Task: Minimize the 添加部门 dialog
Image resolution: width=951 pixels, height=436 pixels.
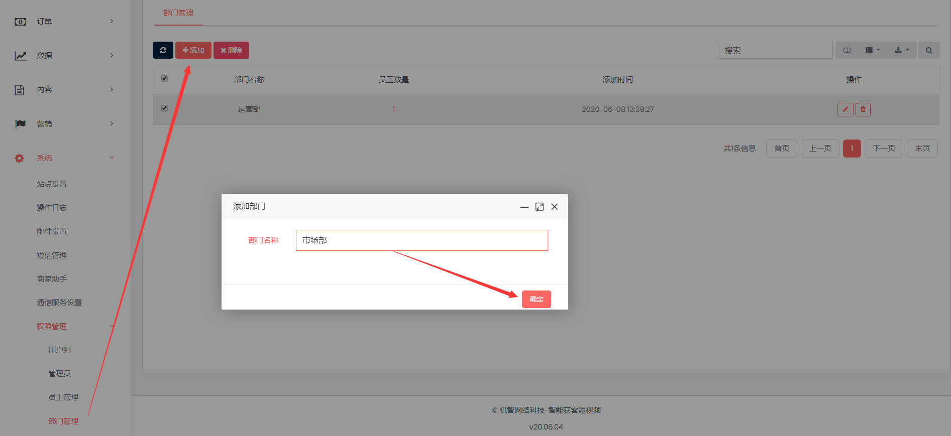Action: (524, 207)
